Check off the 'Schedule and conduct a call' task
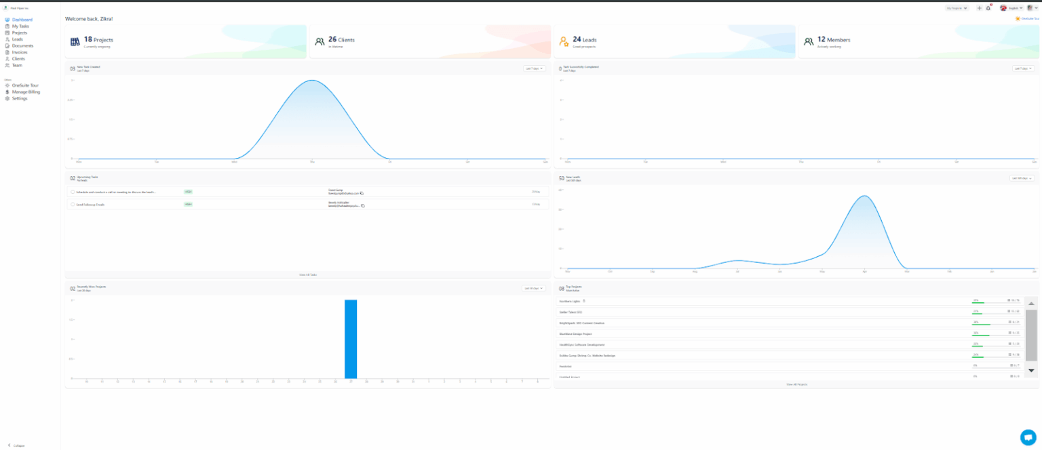The height and width of the screenshot is (450, 1042). (x=73, y=192)
